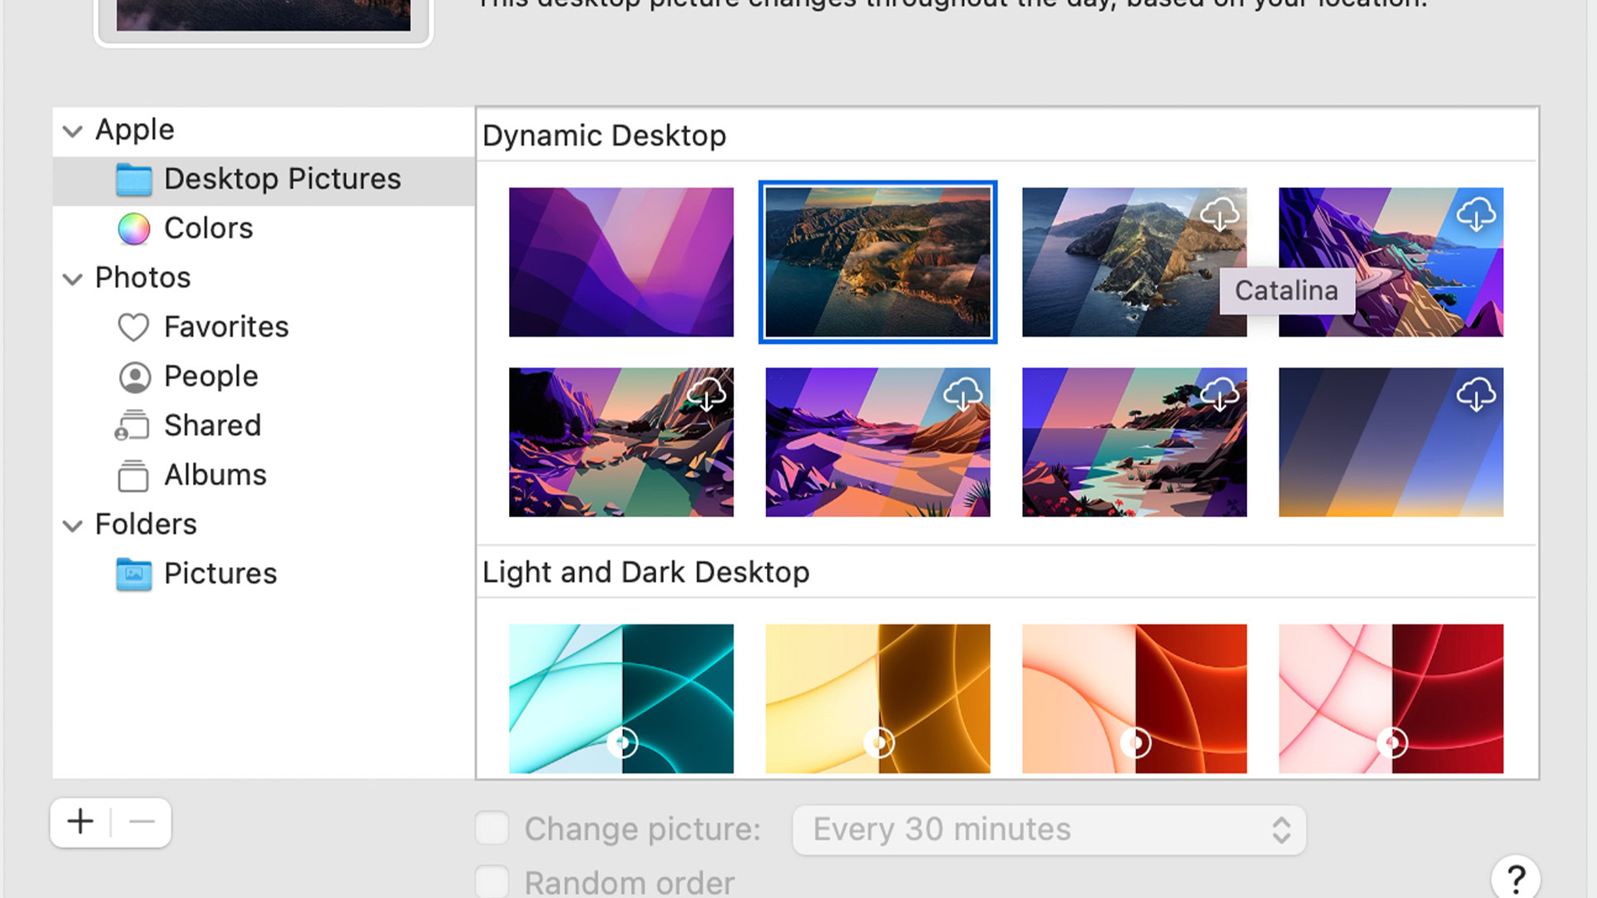Open People in the Photos section
This screenshot has width=1597, height=898.
pyautogui.click(x=210, y=377)
